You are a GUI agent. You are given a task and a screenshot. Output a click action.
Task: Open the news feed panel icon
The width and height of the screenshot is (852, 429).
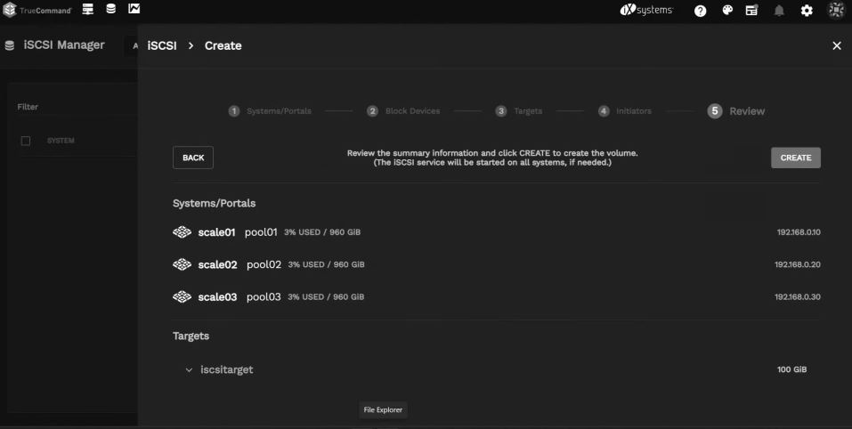[x=752, y=11]
